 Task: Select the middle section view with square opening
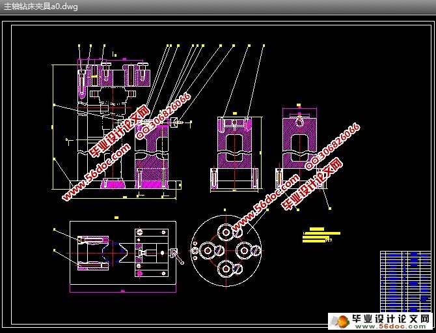pos(235,153)
